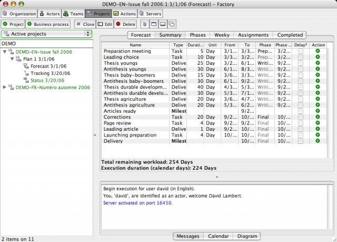The height and width of the screenshot is (242, 337).
Task: Enable Delay checkbox for Page review
Action: tap(300, 123)
